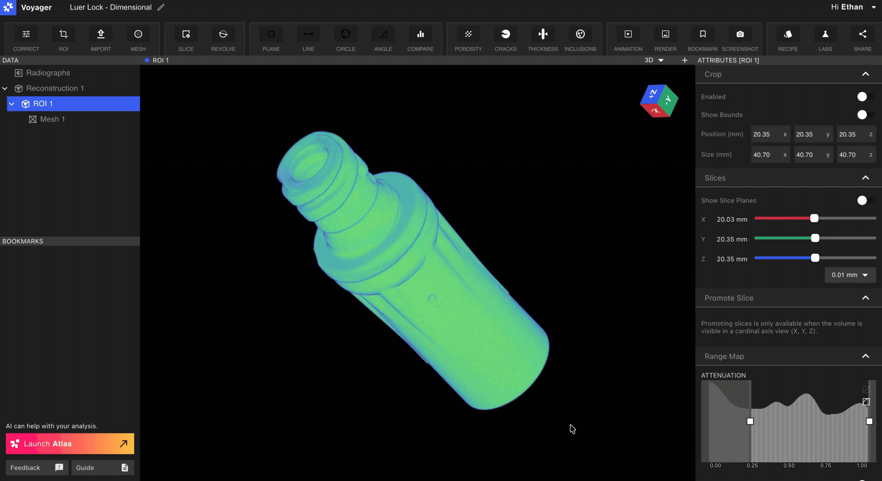
Task: Click the edit project name pencil icon
Action: 161,7
